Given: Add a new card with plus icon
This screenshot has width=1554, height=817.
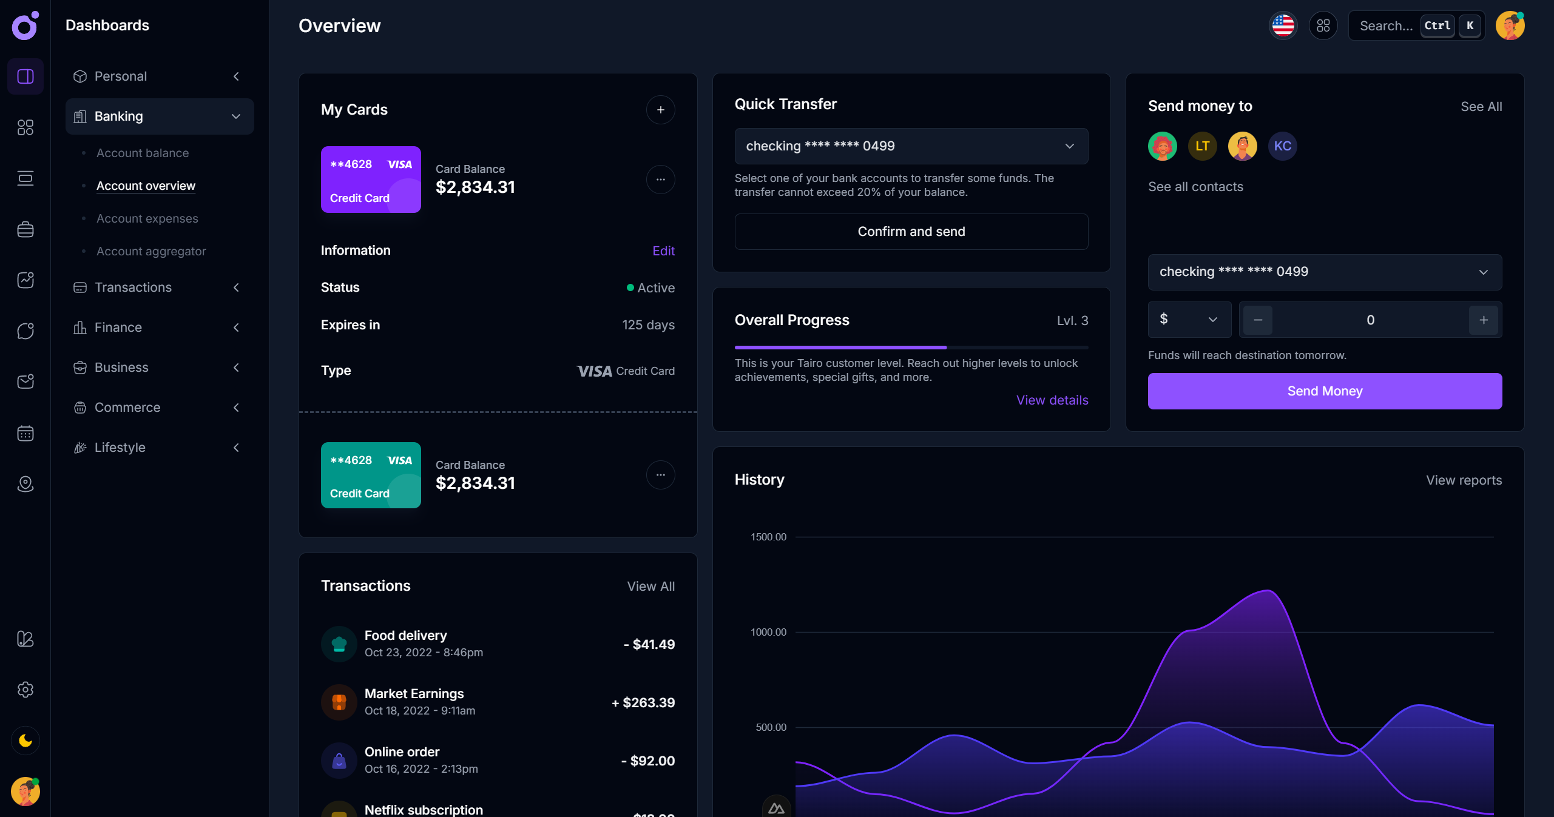Looking at the screenshot, I should (661, 110).
